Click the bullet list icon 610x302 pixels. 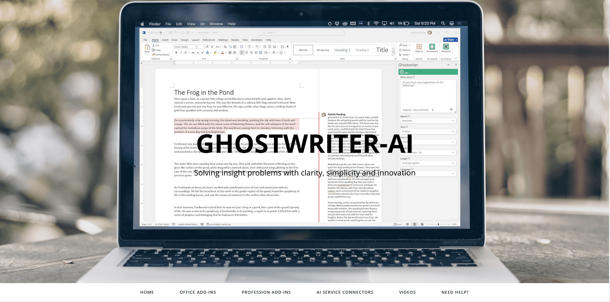pyautogui.click(x=242, y=47)
